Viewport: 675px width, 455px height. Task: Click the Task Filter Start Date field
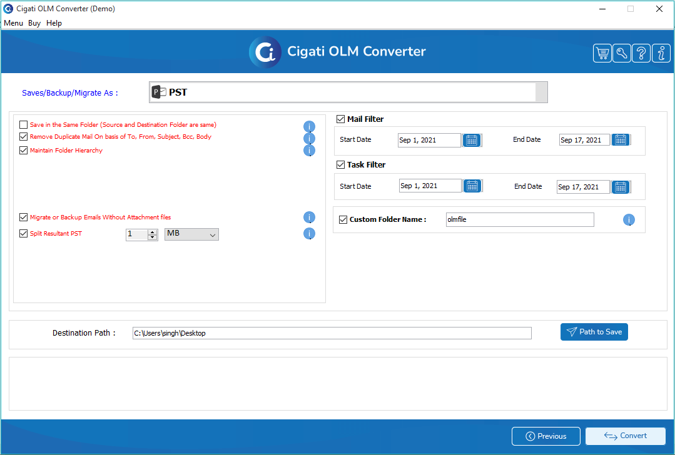click(430, 186)
